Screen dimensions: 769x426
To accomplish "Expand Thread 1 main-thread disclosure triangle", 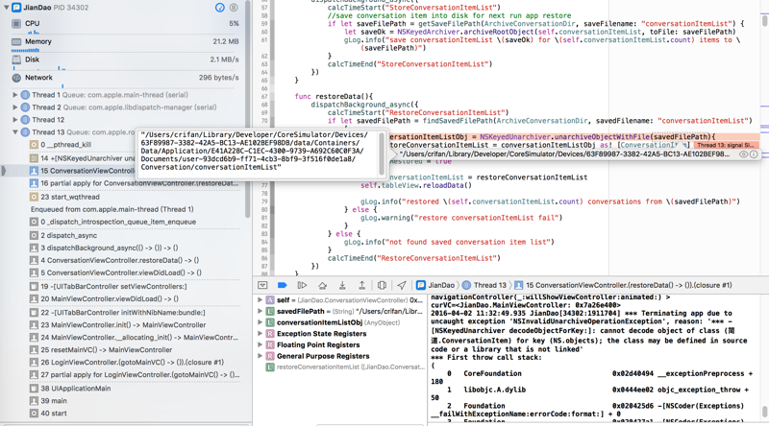I will tap(15, 95).
